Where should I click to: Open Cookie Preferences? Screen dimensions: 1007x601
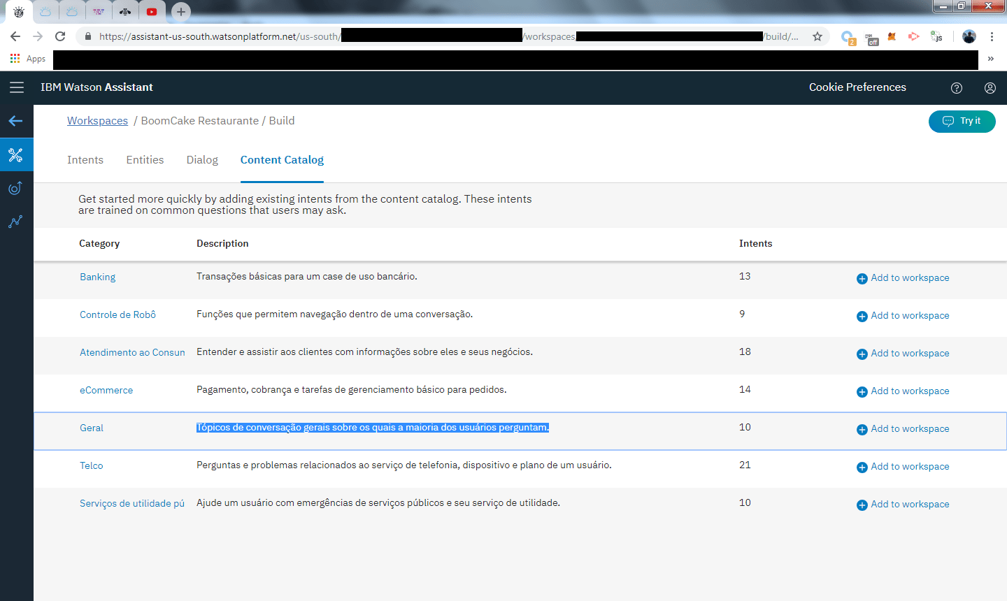[857, 87]
